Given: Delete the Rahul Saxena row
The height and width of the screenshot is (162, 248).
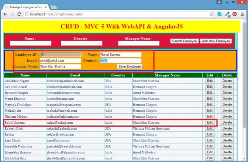Looking at the screenshot, I should [227, 122].
